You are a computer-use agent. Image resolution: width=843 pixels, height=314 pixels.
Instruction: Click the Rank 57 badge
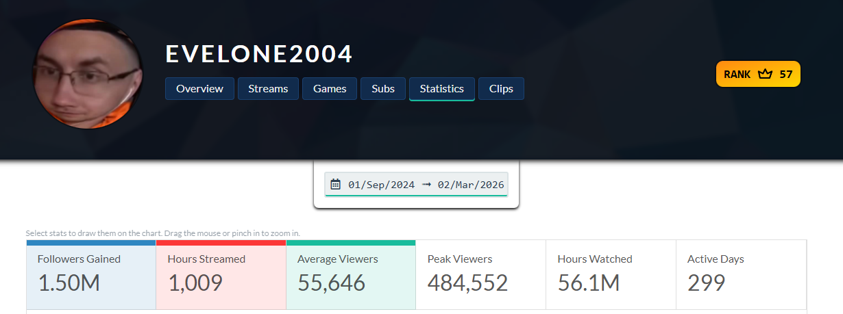[x=758, y=74]
